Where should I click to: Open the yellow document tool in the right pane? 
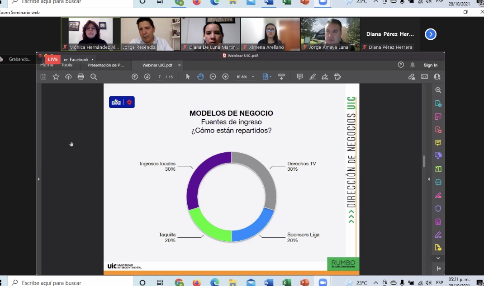pos(438,248)
